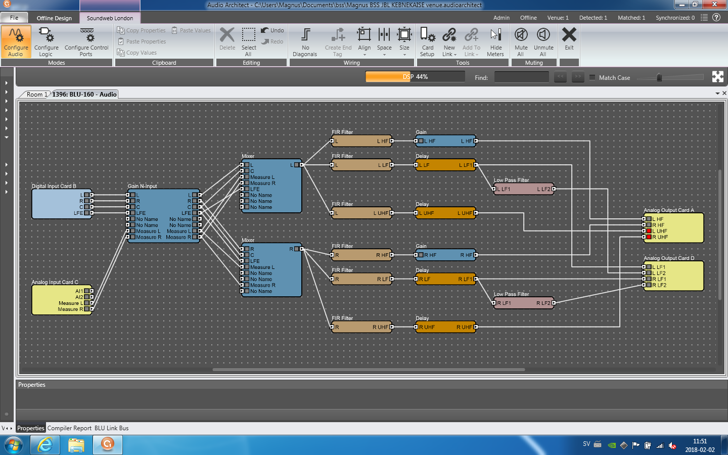Click Select All in Editing group
Image resolution: width=728 pixels, height=455 pixels.
[248, 41]
